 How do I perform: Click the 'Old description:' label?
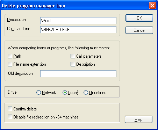click(21, 73)
